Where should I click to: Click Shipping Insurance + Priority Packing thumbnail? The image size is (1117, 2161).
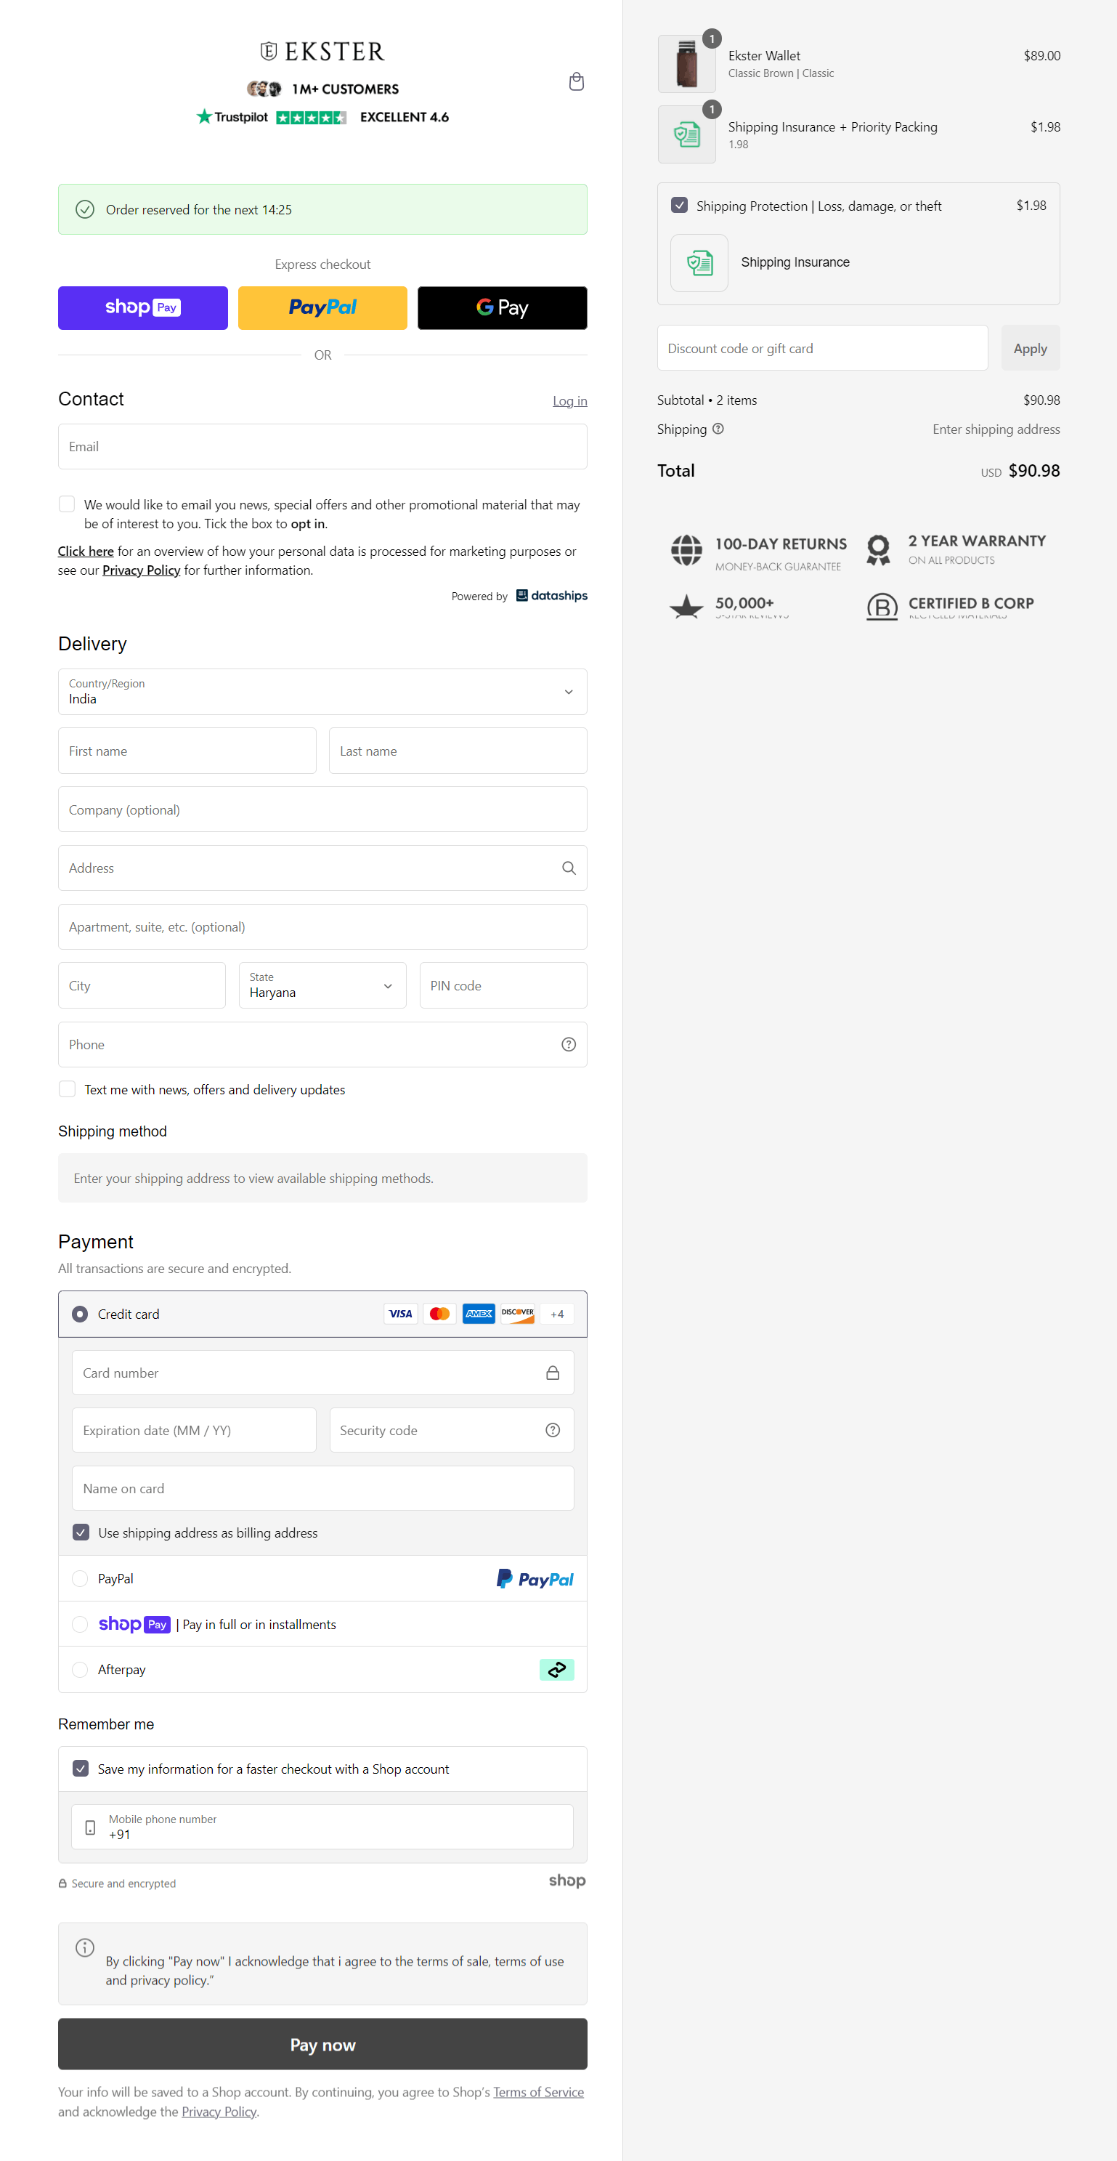[x=687, y=134]
